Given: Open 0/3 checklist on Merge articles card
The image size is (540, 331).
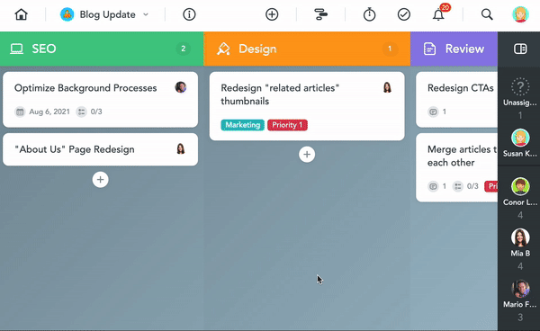Looking at the screenshot, I should [465, 186].
